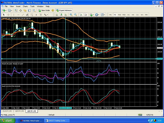Select the Text Label tool
This screenshot has width=164, height=123.
tap(41, 15)
